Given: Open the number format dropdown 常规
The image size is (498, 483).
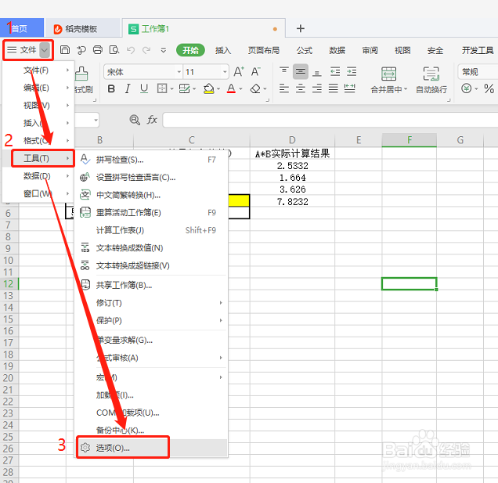Looking at the screenshot, I should [x=478, y=72].
